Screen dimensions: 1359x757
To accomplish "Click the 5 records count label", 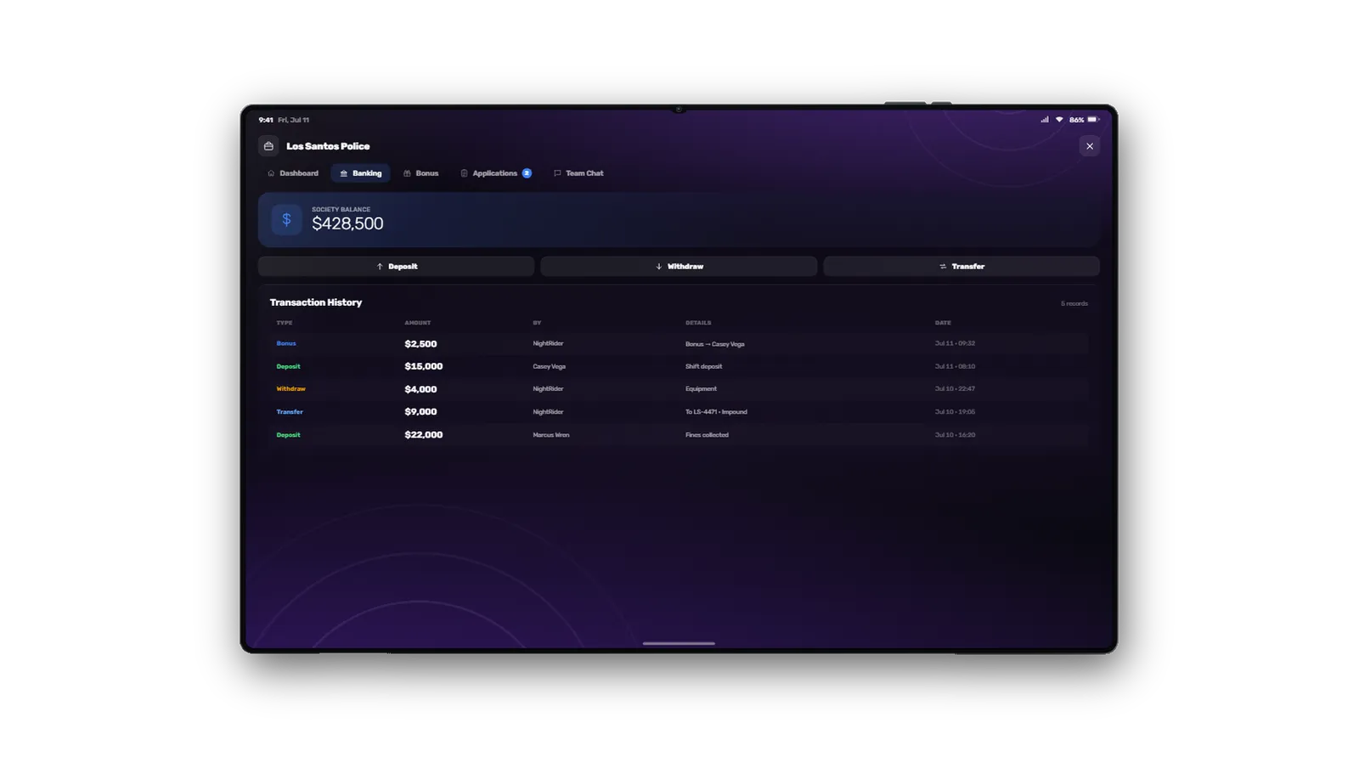I will [x=1074, y=303].
